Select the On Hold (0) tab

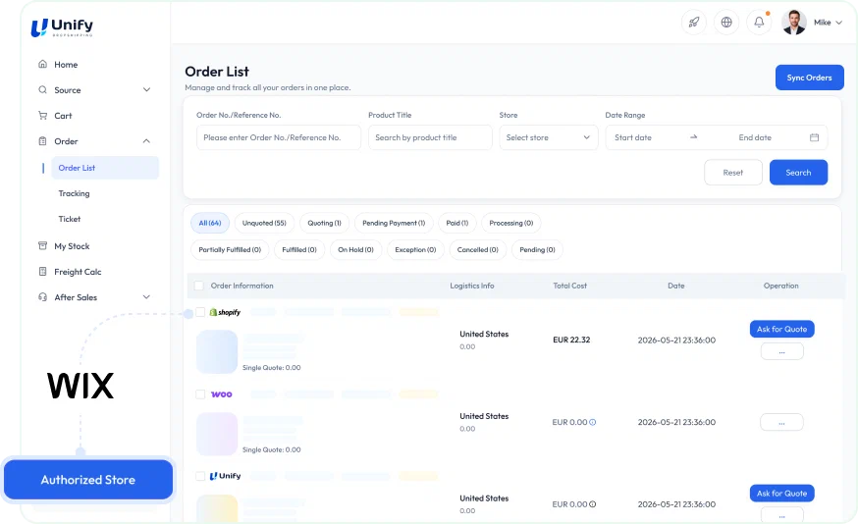355,249
